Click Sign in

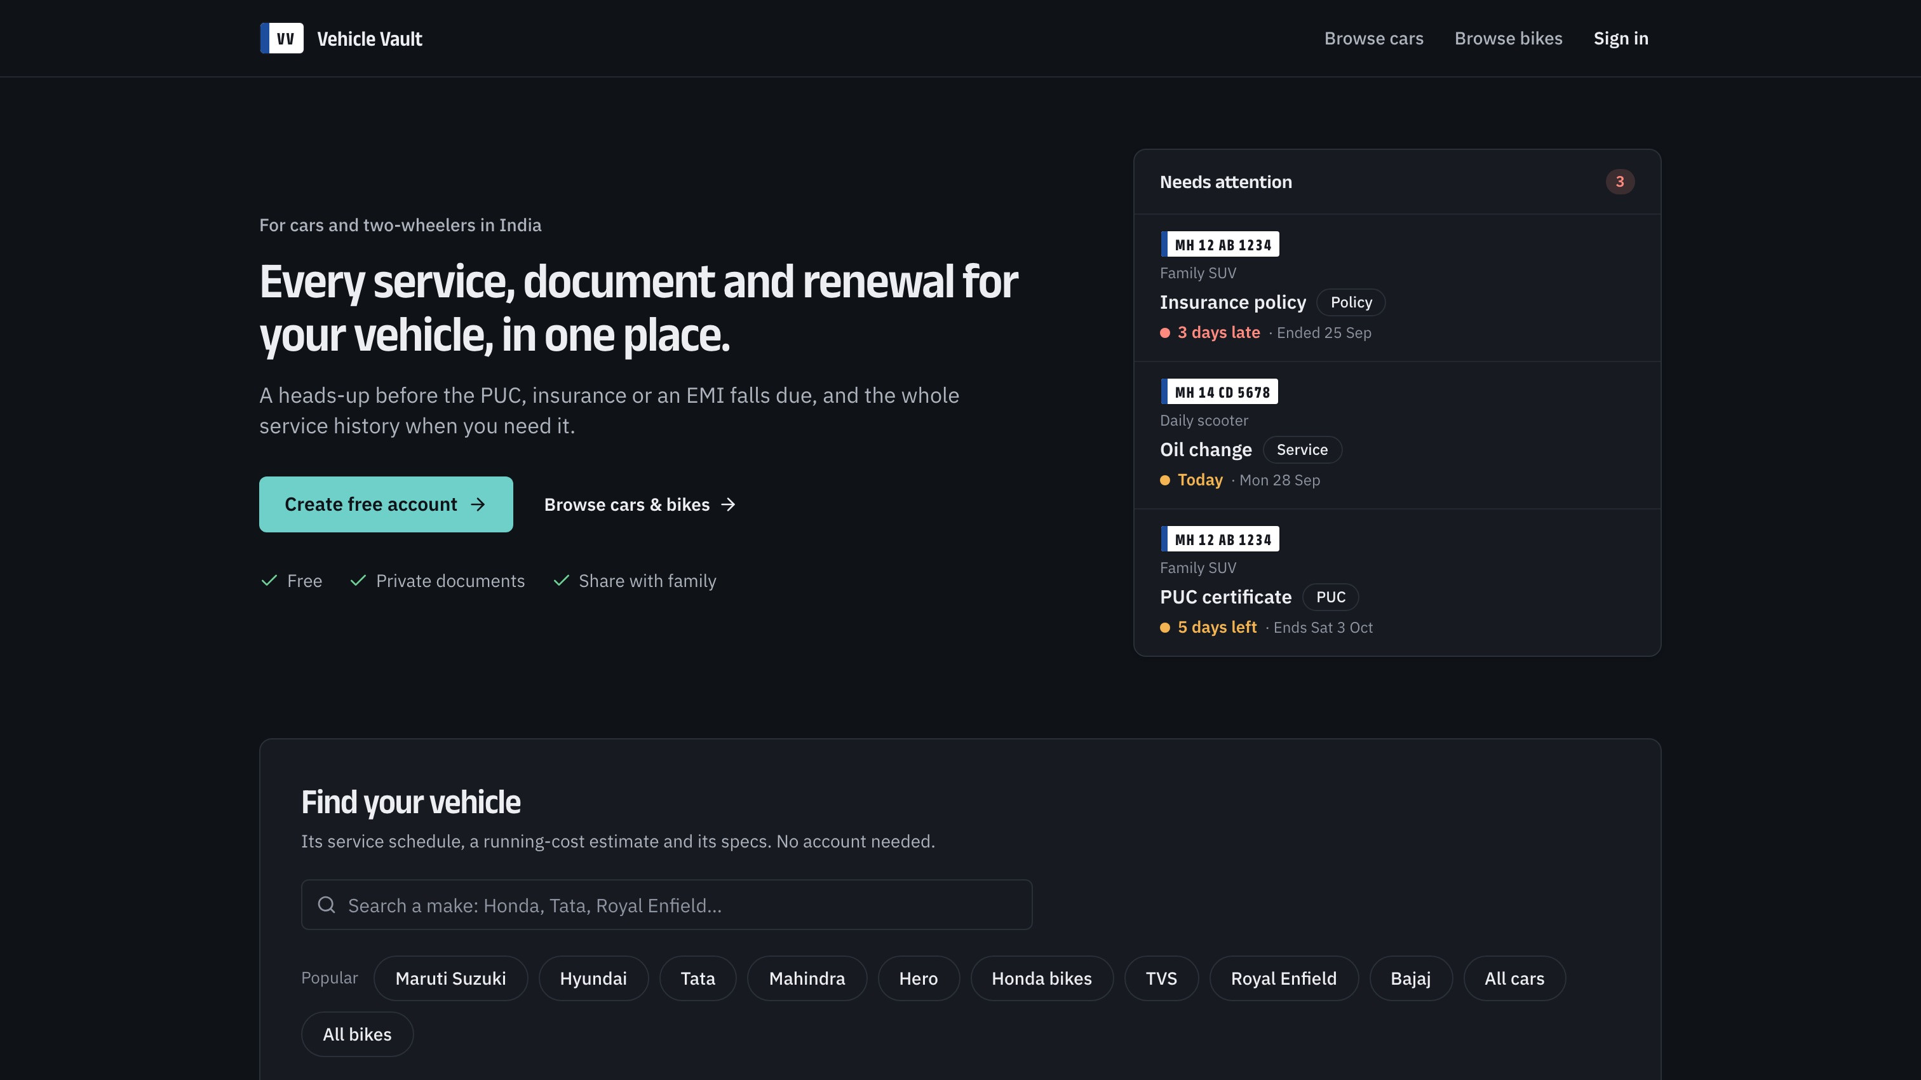[x=1621, y=38]
